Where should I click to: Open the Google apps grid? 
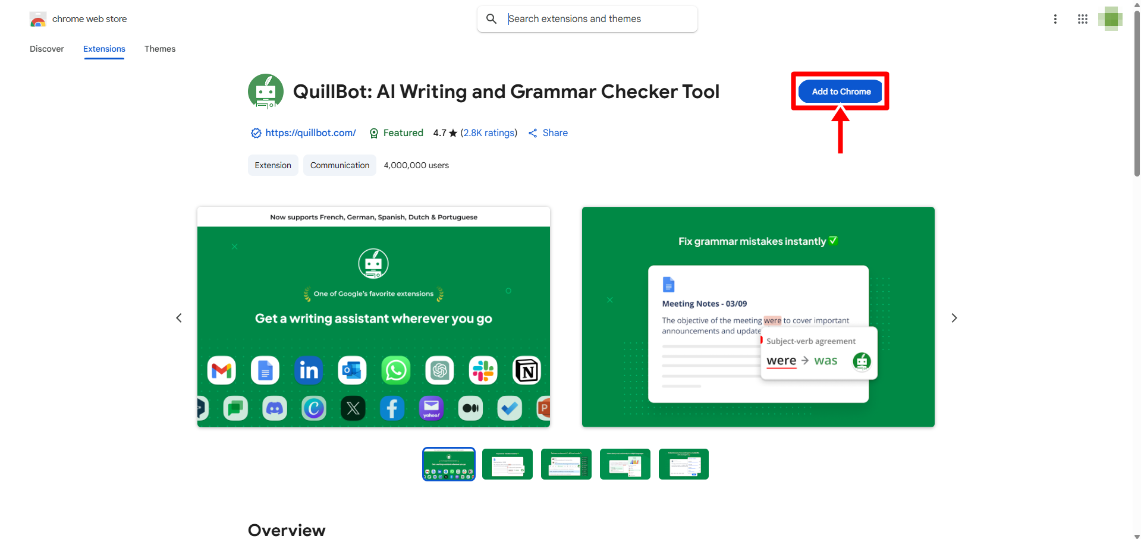point(1083,19)
